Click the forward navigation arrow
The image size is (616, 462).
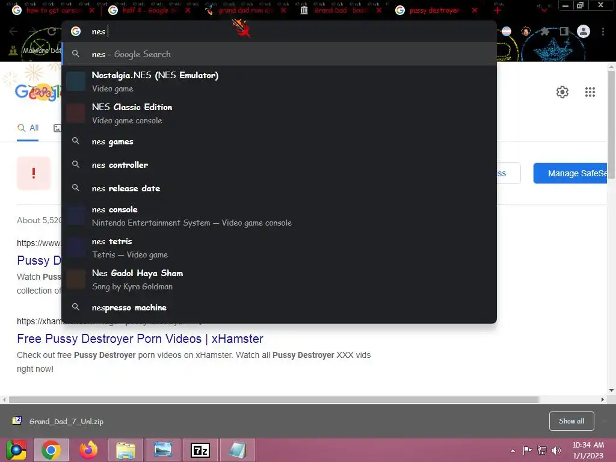[32, 31]
